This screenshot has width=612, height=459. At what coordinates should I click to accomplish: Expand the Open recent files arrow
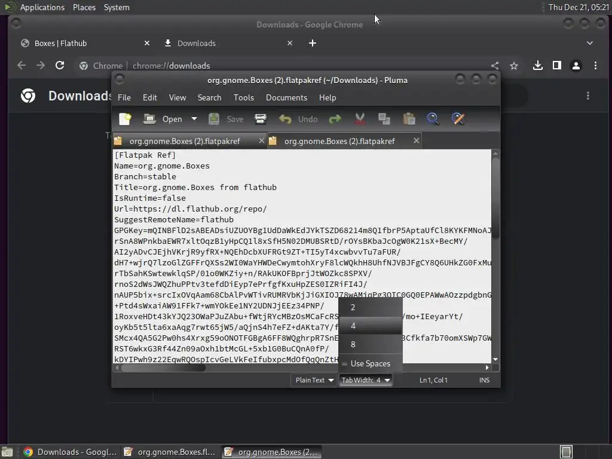[x=194, y=119]
